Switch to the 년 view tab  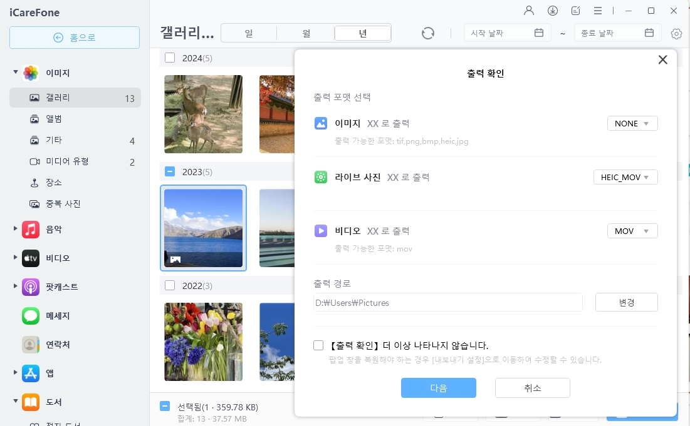[362, 33]
